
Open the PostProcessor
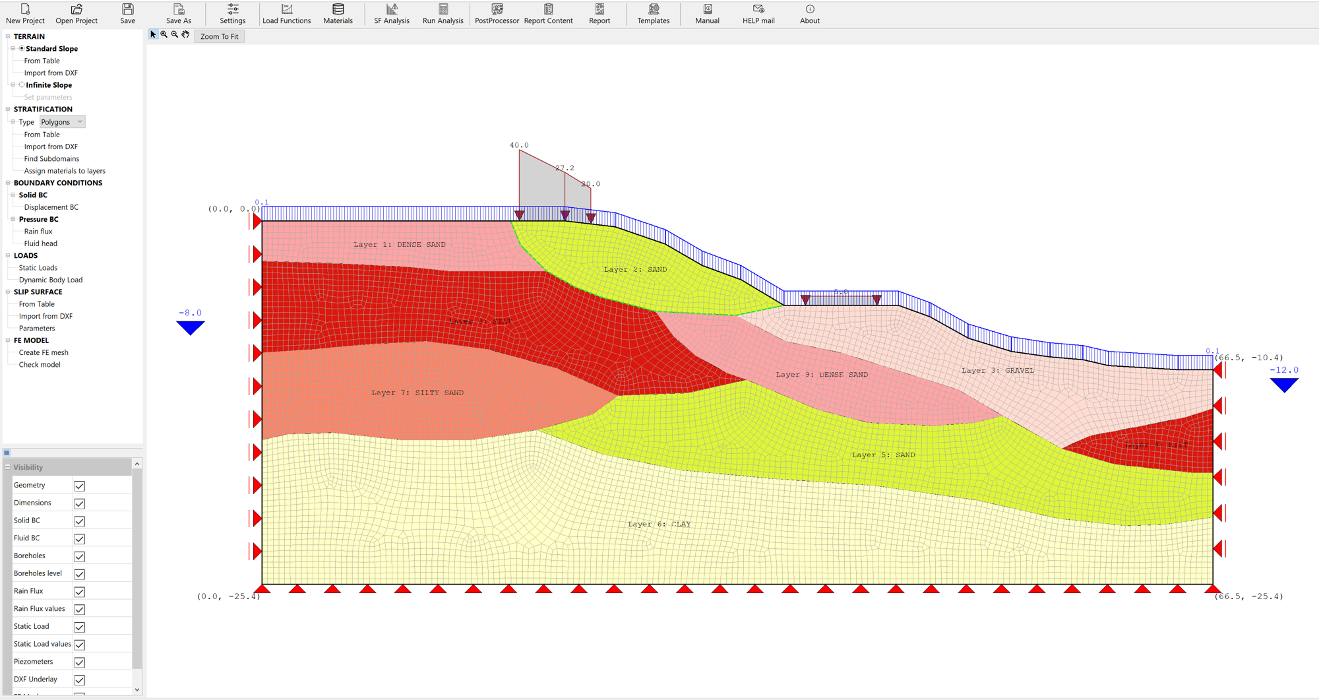click(x=497, y=13)
